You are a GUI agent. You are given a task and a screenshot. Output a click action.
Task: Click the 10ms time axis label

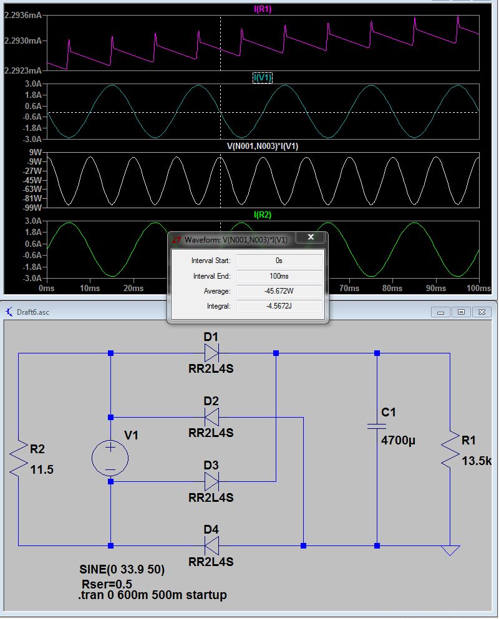(90, 288)
